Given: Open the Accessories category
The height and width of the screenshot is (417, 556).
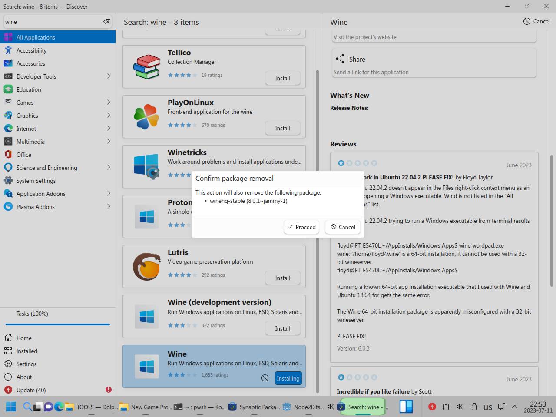Looking at the screenshot, I should coord(58,63).
